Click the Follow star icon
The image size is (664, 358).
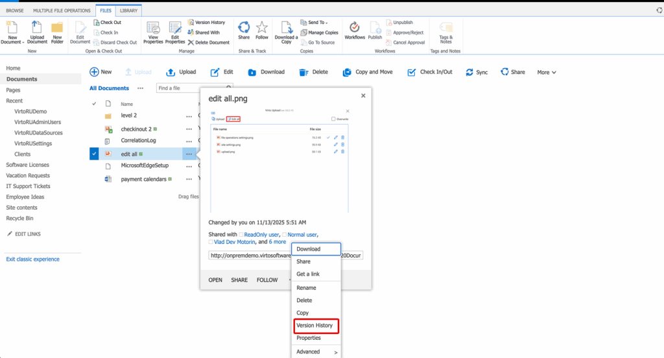[262, 27]
